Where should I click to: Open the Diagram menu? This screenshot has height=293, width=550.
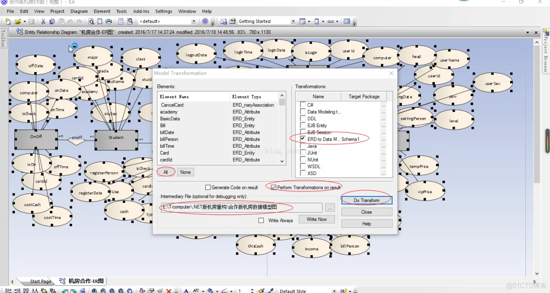[x=79, y=11]
